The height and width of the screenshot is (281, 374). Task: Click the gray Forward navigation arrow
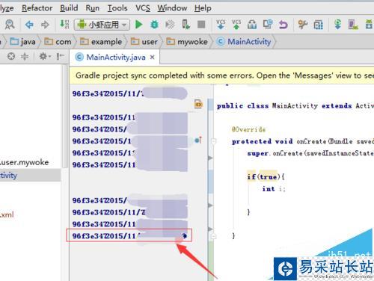(45, 25)
